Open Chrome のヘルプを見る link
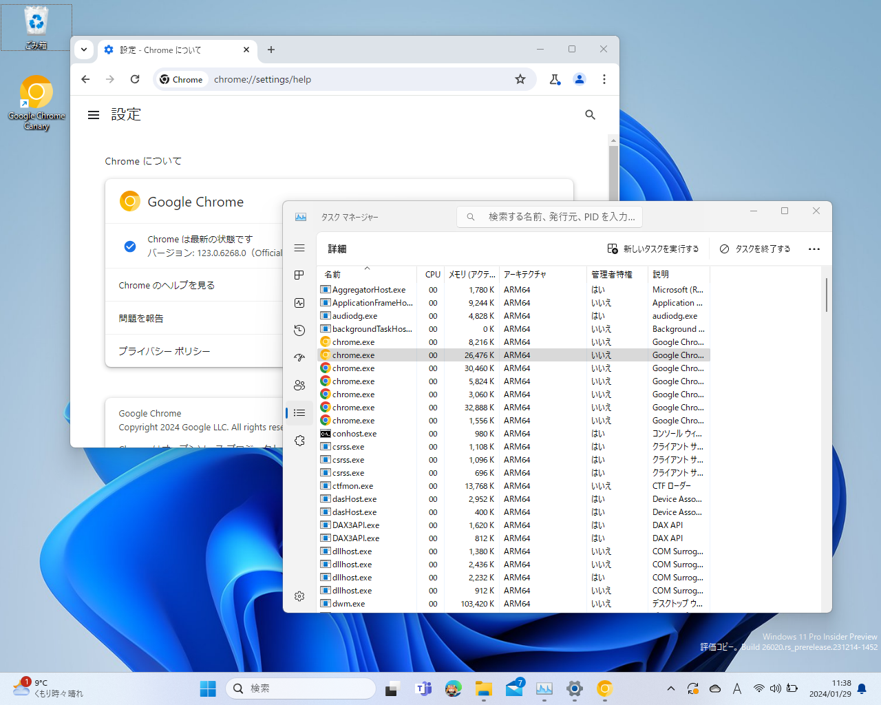 [x=166, y=285]
